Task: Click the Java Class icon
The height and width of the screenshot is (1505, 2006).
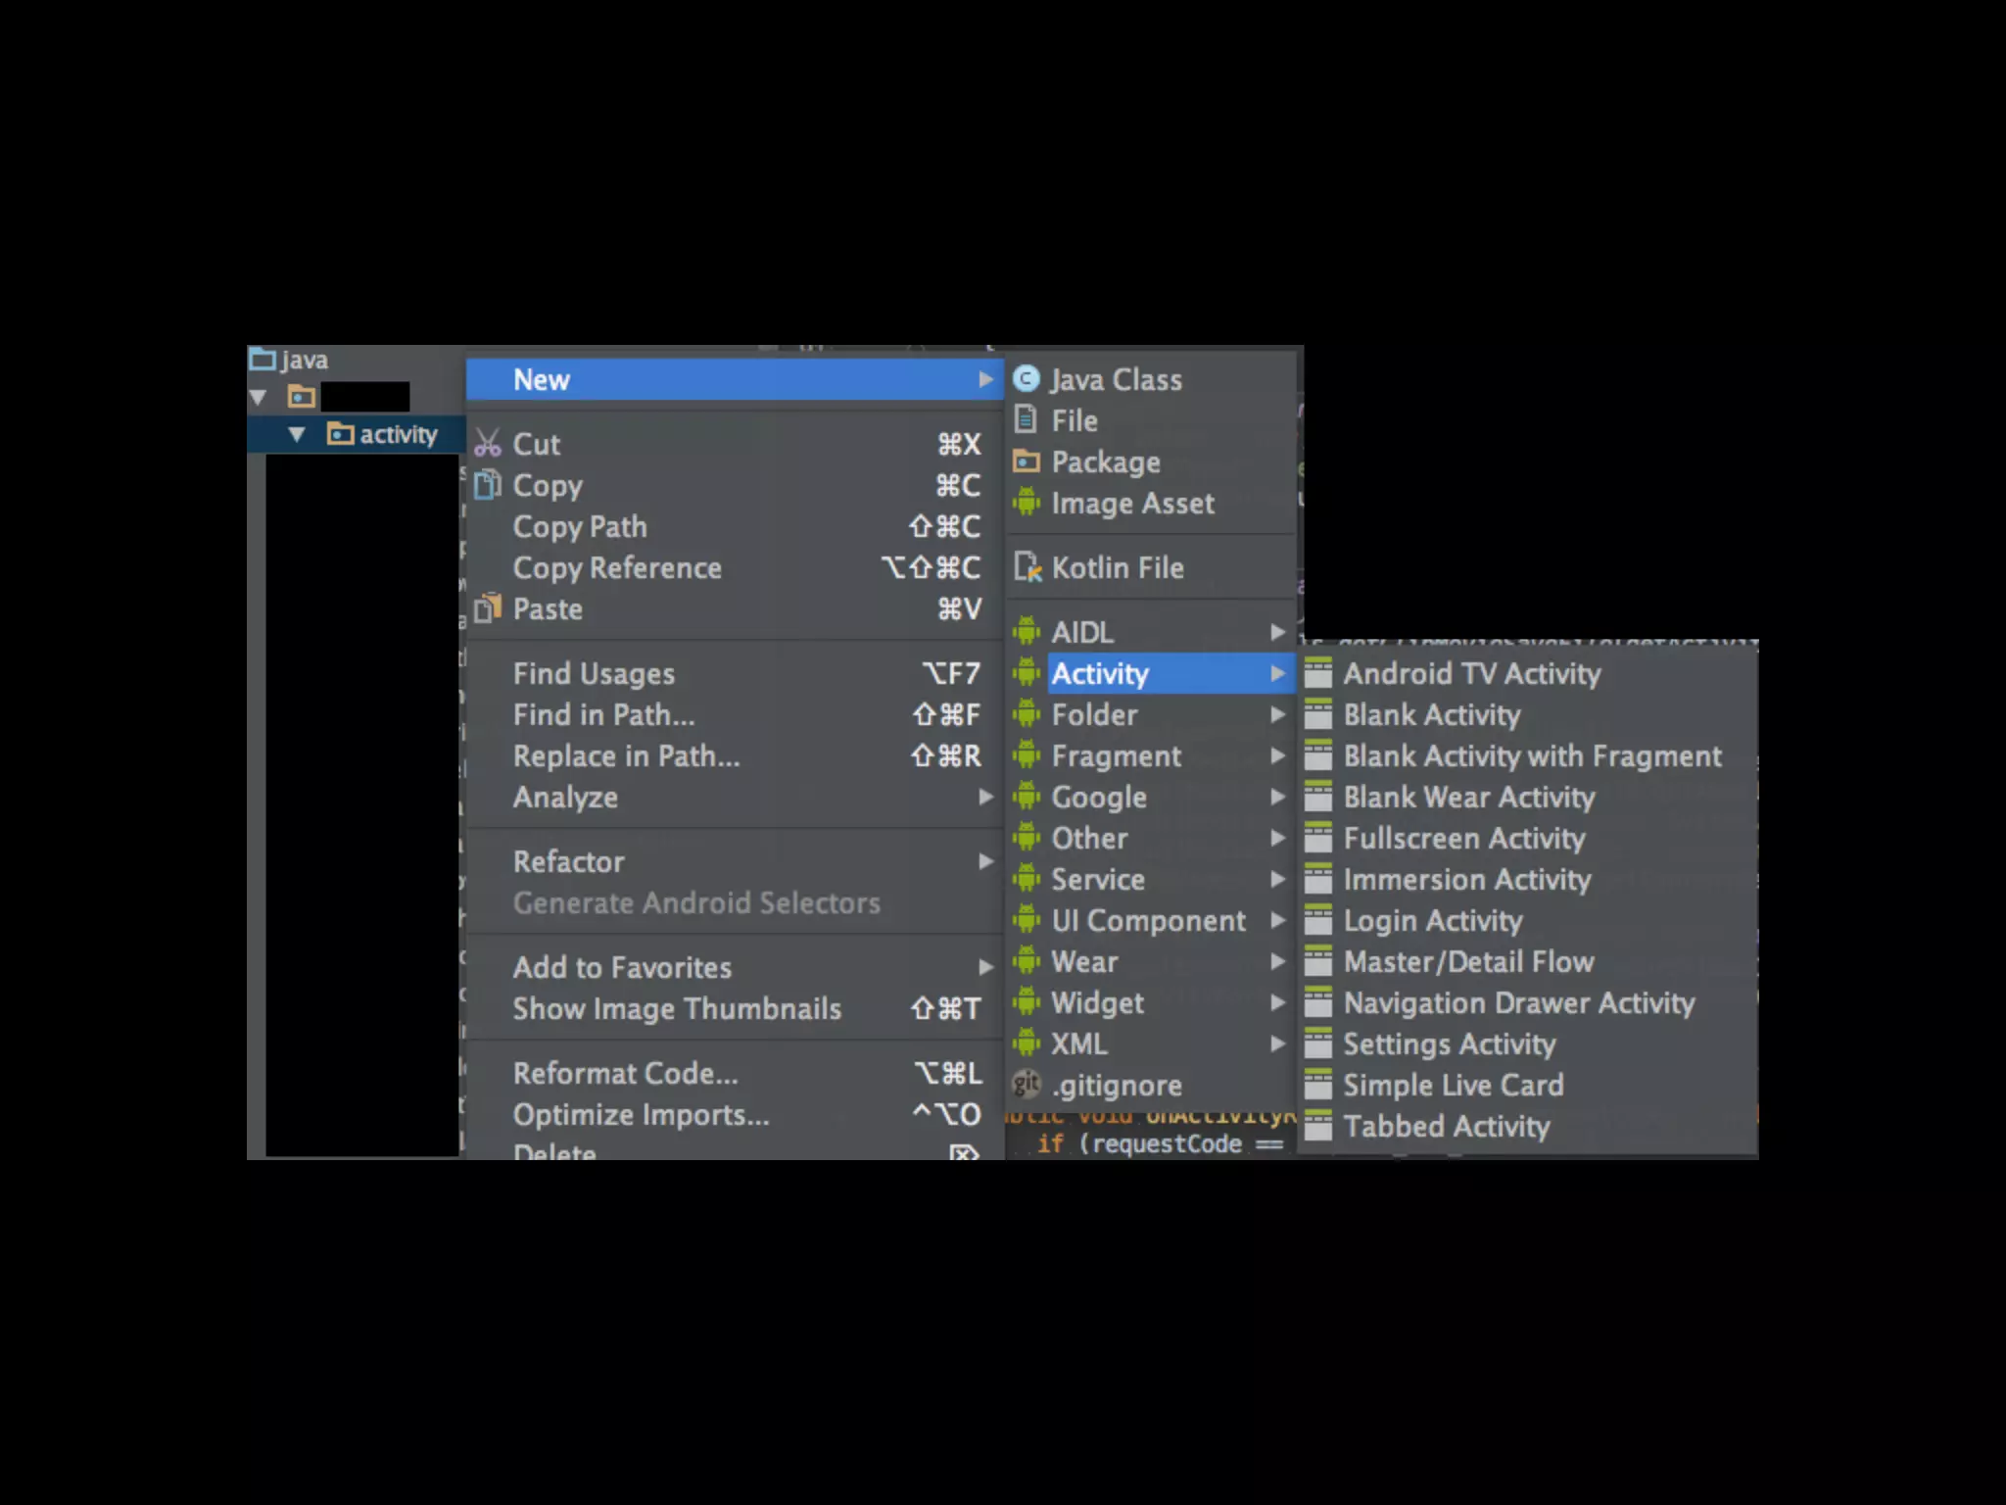Action: pos(1026,379)
